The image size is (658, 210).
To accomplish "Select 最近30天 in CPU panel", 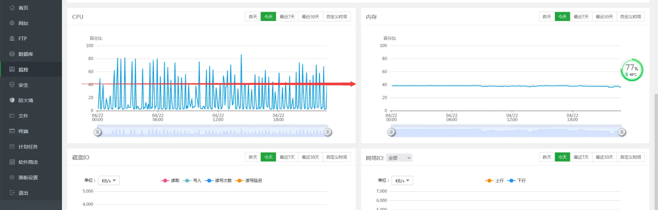I will 310,17.
